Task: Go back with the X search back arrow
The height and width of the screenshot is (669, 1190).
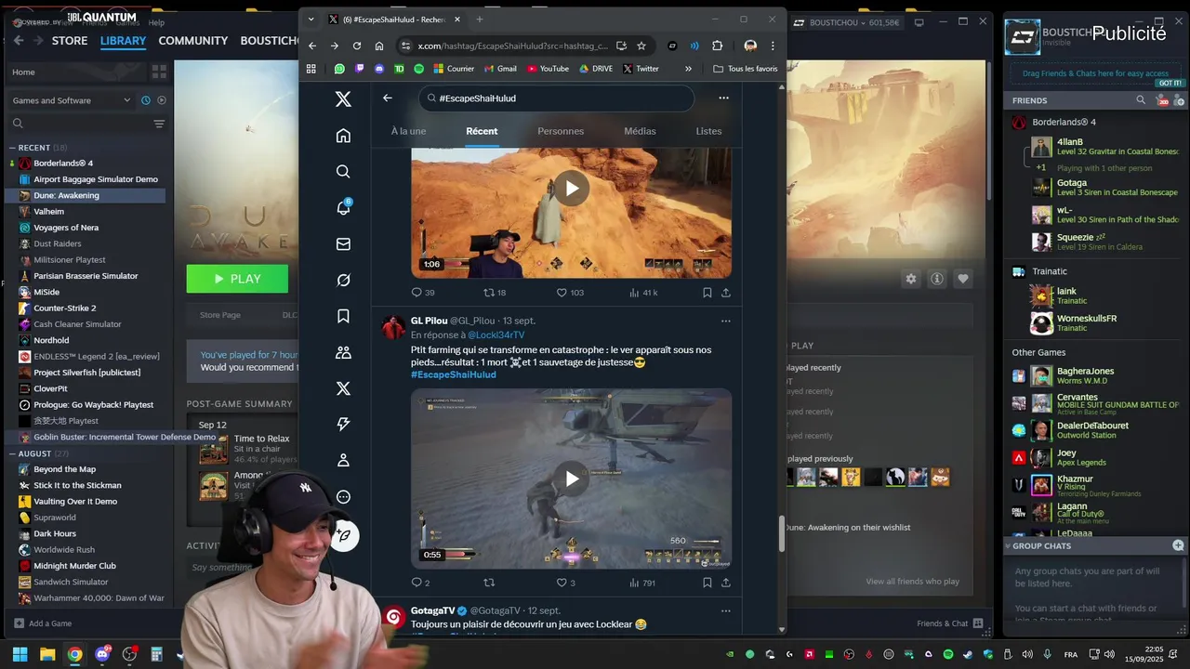Action: [x=388, y=98]
